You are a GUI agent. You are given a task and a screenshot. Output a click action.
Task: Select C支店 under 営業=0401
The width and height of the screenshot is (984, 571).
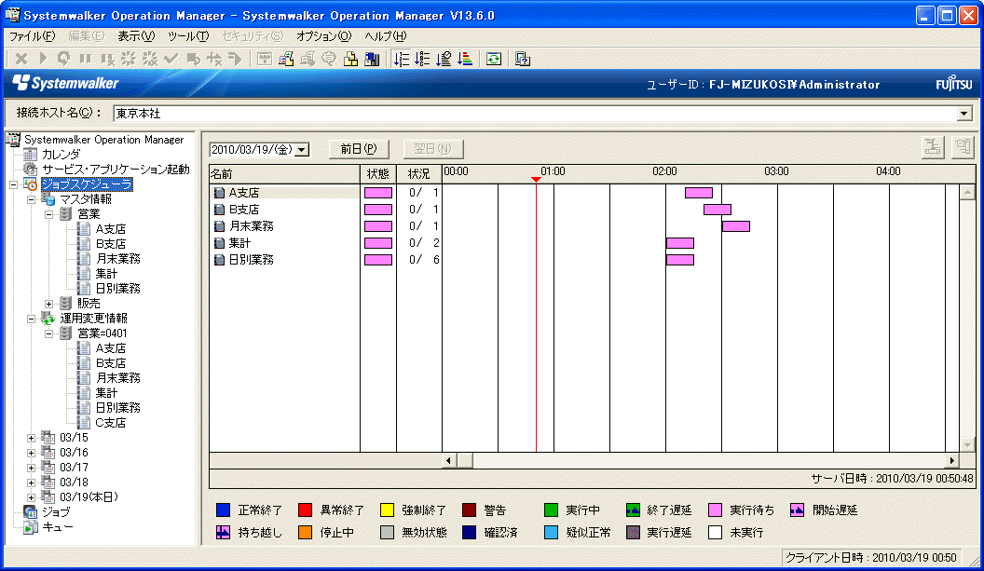(x=111, y=423)
